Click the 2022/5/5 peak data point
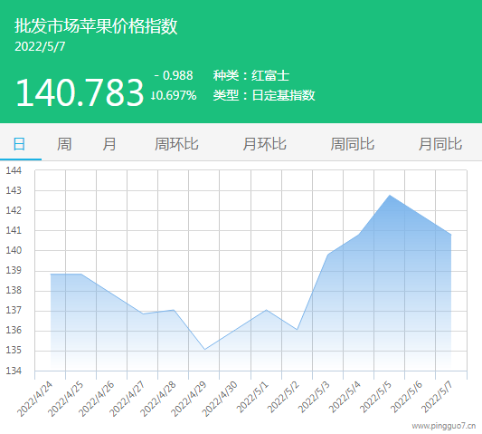Viewport: 482px width, 434px height. click(x=390, y=196)
